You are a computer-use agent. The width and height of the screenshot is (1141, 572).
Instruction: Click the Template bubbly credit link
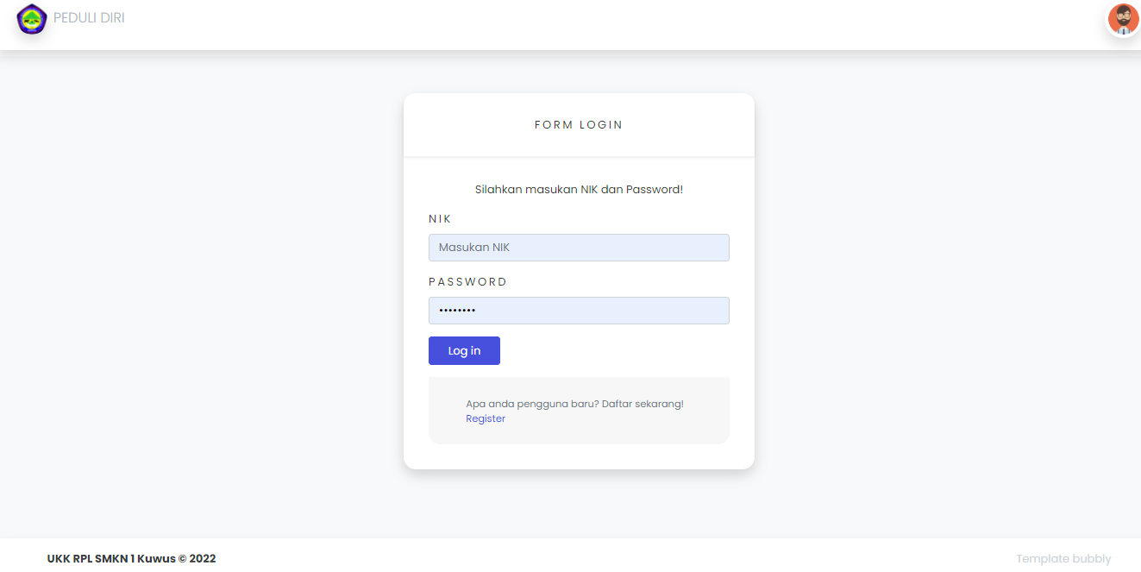coord(1063,558)
